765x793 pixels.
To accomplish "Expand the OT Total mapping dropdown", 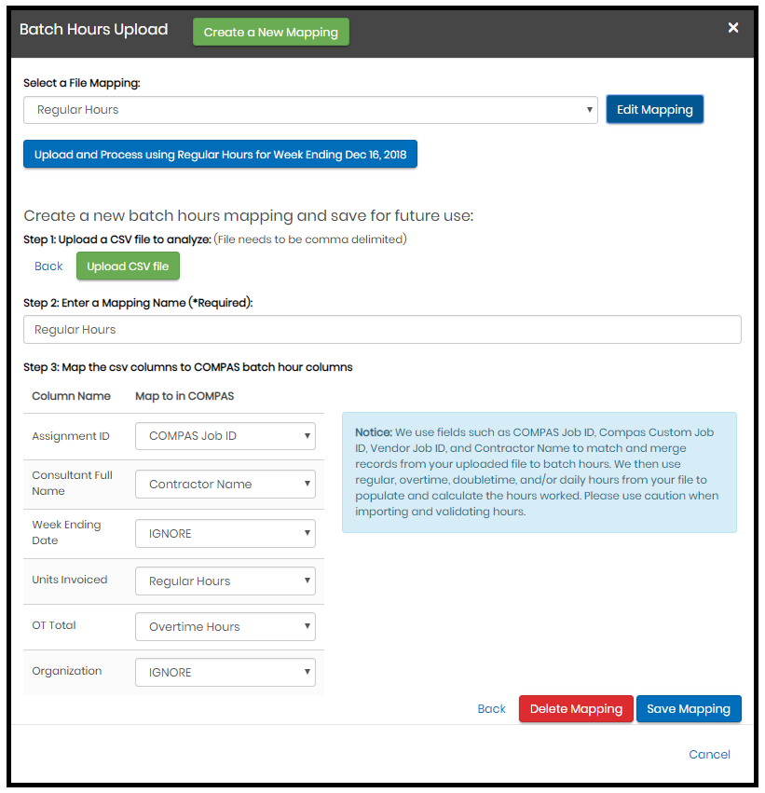I will (x=225, y=627).
